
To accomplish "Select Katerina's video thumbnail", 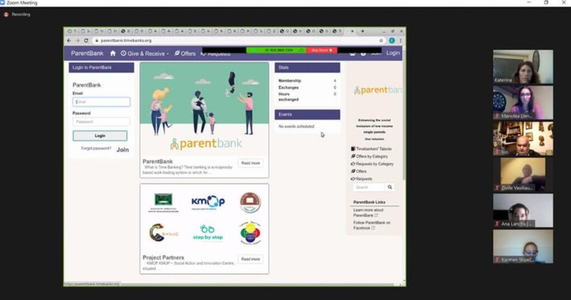I will pos(522,67).
